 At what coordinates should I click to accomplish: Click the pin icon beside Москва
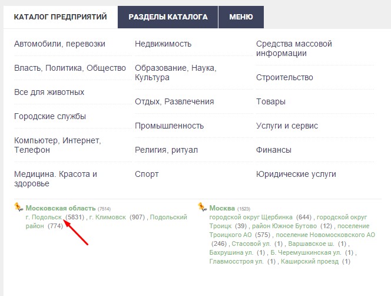tap(203, 208)
